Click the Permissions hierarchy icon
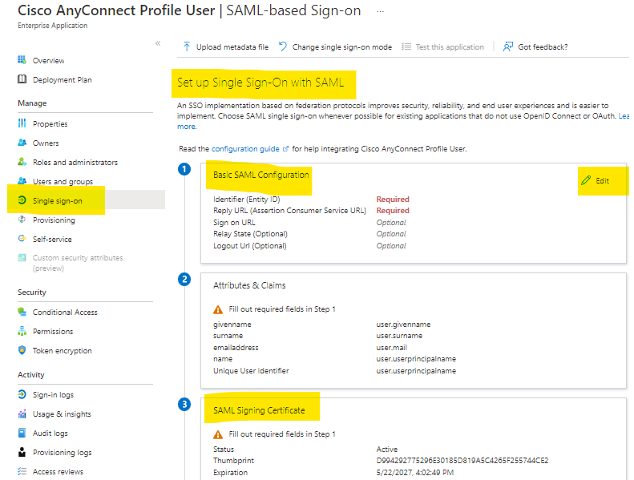This screenshot has height=480, width=634. click(22, 331)
